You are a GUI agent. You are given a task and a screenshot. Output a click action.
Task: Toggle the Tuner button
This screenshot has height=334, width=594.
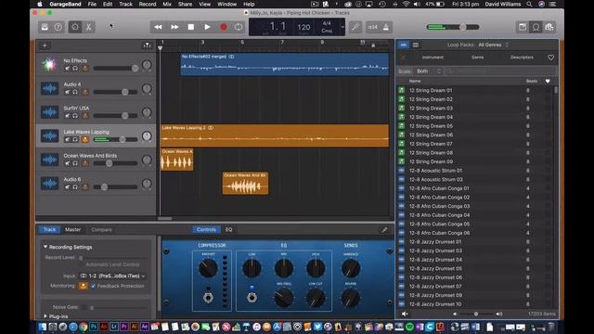[x=355, y=27]
